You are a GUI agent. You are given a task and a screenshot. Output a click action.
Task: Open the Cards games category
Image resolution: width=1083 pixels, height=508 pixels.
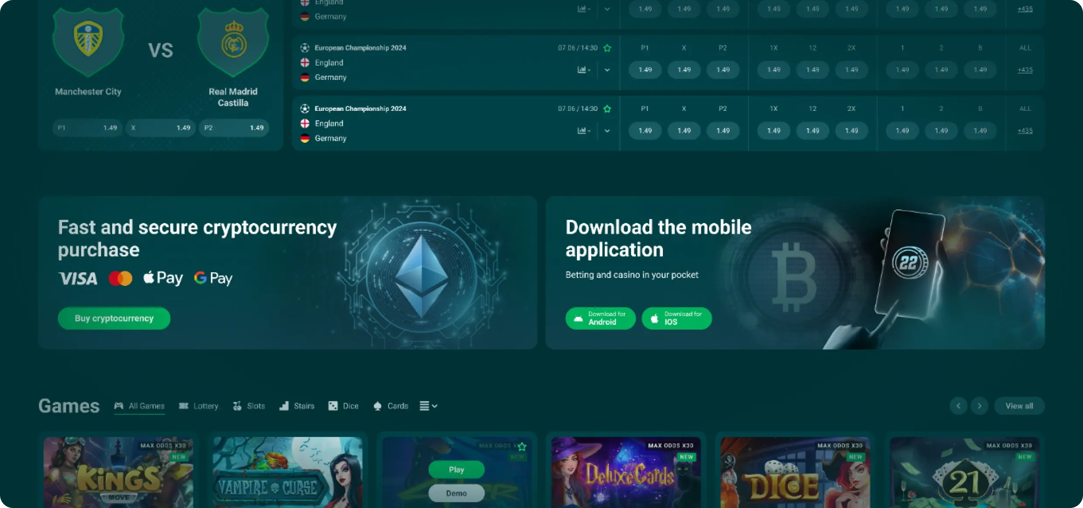tap(391, 406)
